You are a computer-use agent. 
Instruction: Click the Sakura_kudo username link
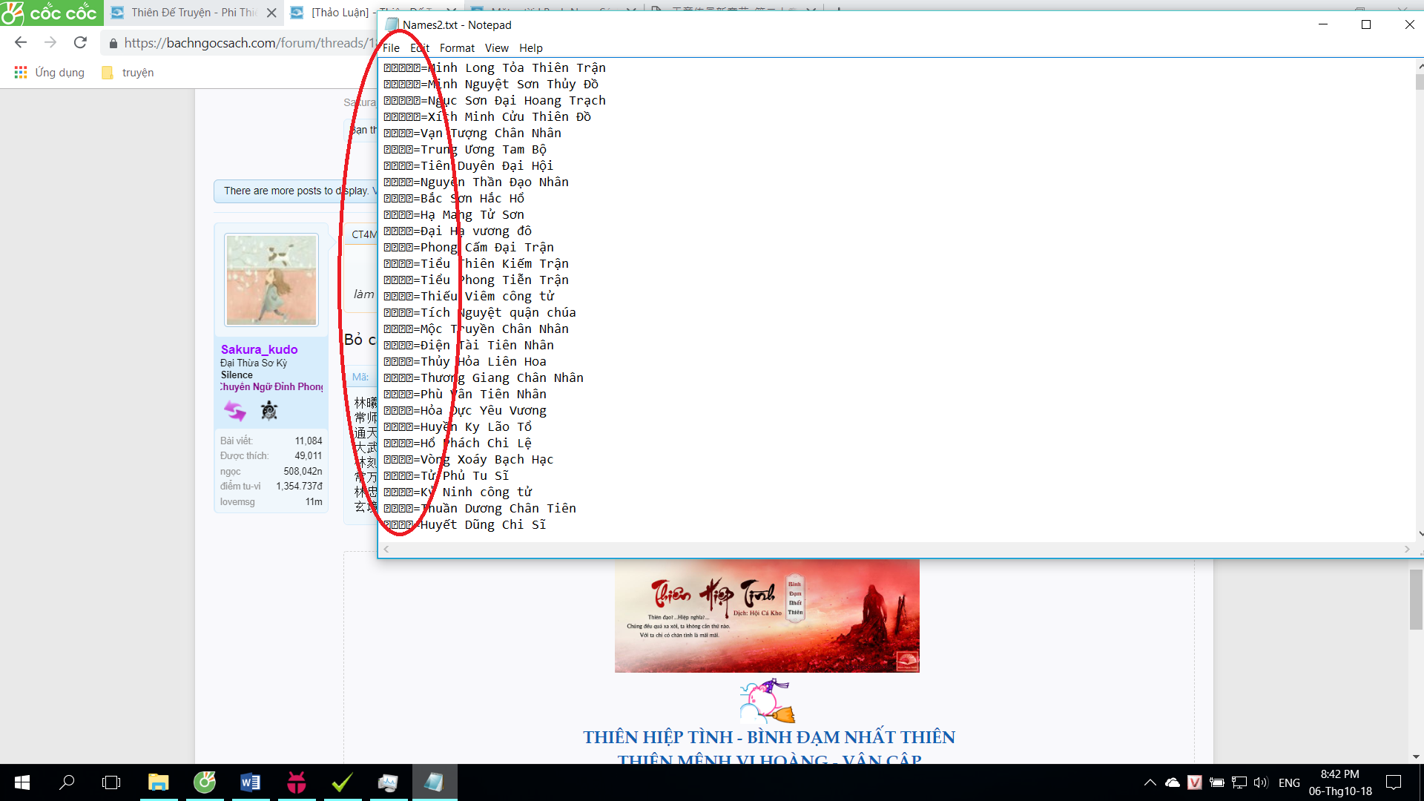tap(260, 349)
